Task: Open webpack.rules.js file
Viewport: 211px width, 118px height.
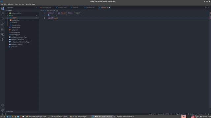Action: [22, 44]
